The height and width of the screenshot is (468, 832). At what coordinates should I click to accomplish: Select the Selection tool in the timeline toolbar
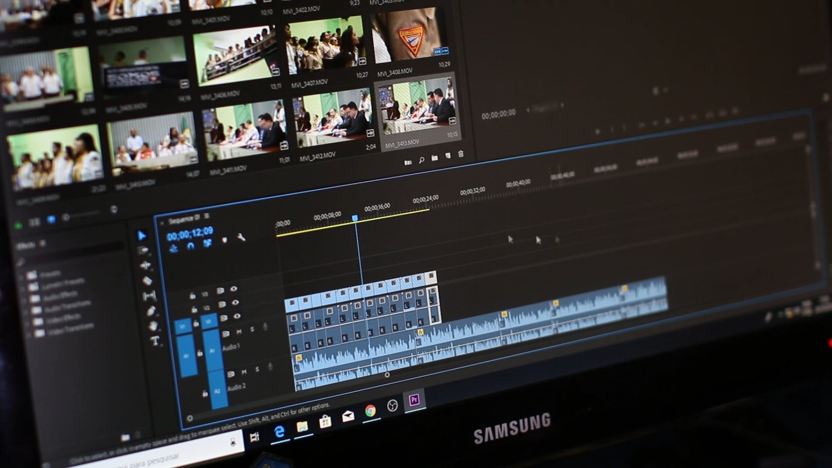[x=142, y=236]
